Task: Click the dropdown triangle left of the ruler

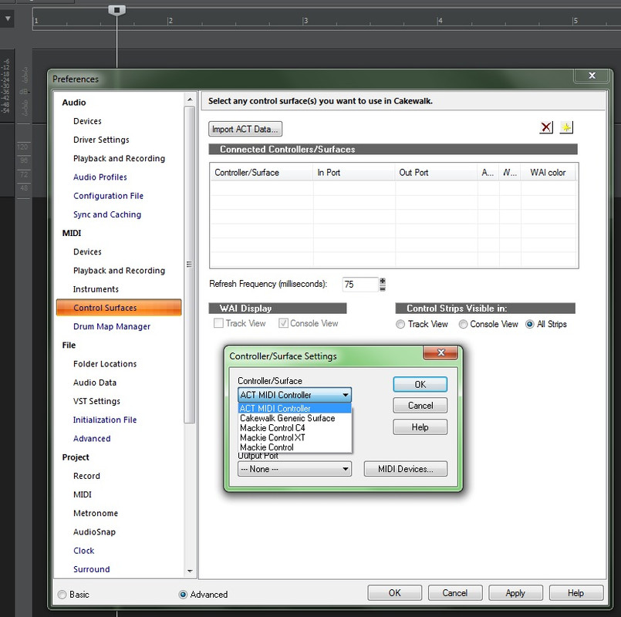Action: click(8, 19)
